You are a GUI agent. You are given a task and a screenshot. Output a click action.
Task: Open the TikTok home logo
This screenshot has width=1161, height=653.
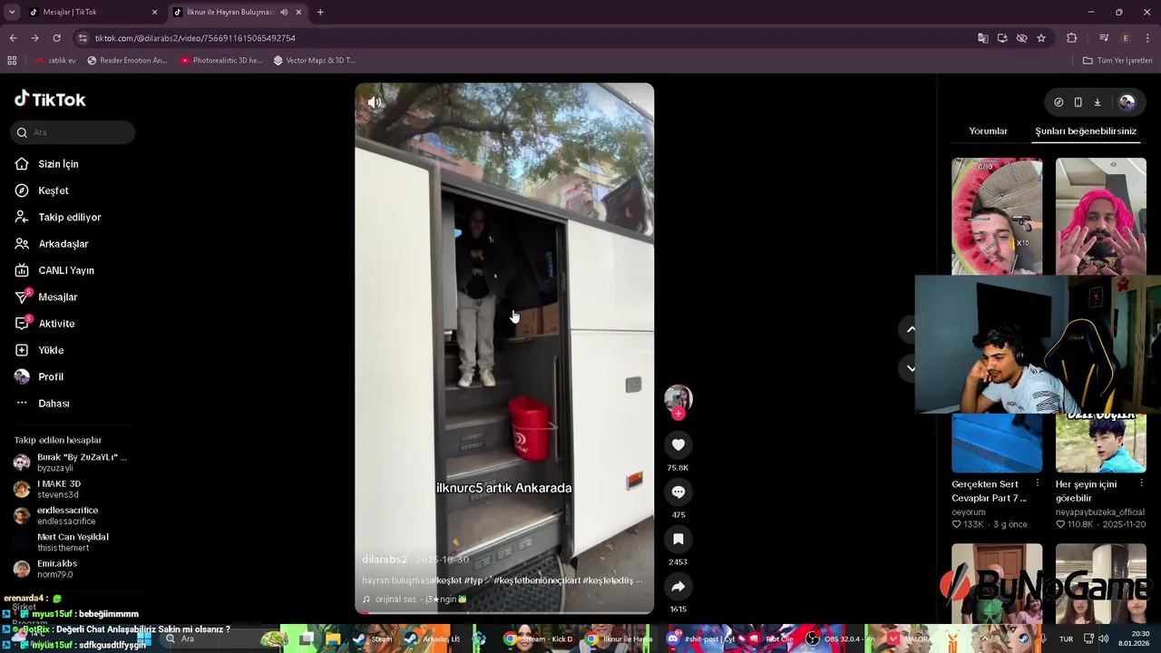click(x=50, y=100)
